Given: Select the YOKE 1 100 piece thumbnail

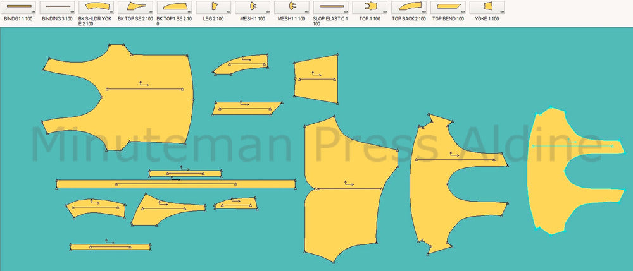Looking at the screenshot, I should click(x=487, y=7).
